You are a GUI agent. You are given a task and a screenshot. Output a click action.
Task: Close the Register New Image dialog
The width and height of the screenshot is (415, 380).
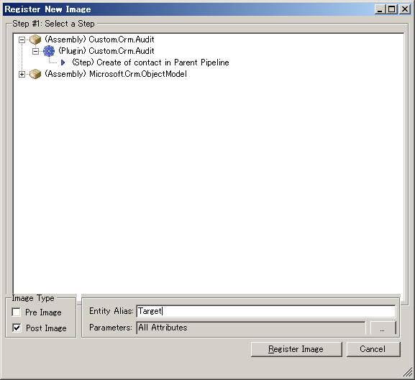click(x=405, y=9)
